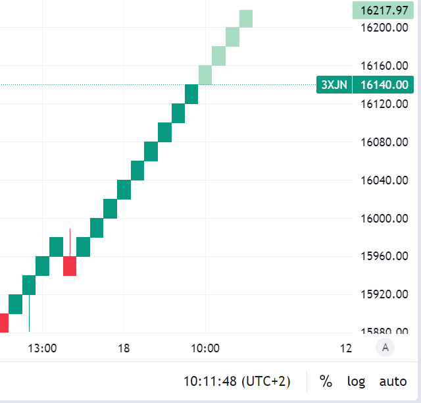Toggle percent scale mode
Screen dimensions: 421x403
(326, 381)
